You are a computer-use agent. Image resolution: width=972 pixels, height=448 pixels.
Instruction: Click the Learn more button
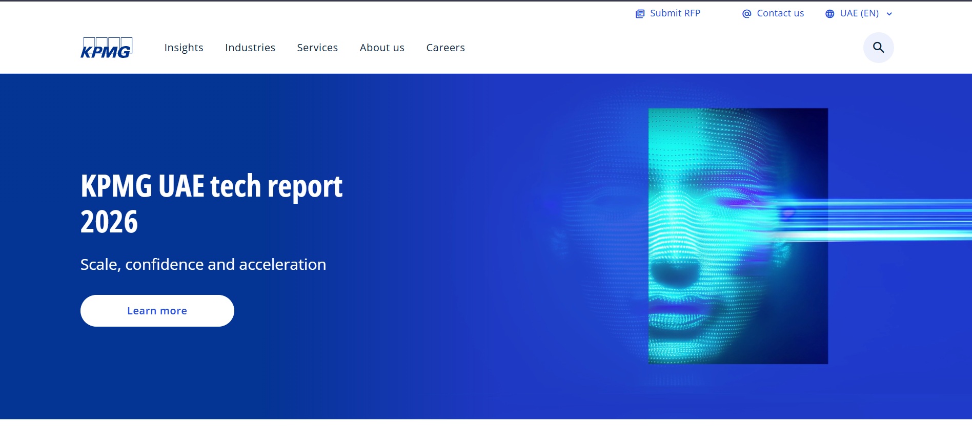pos(157,311)
